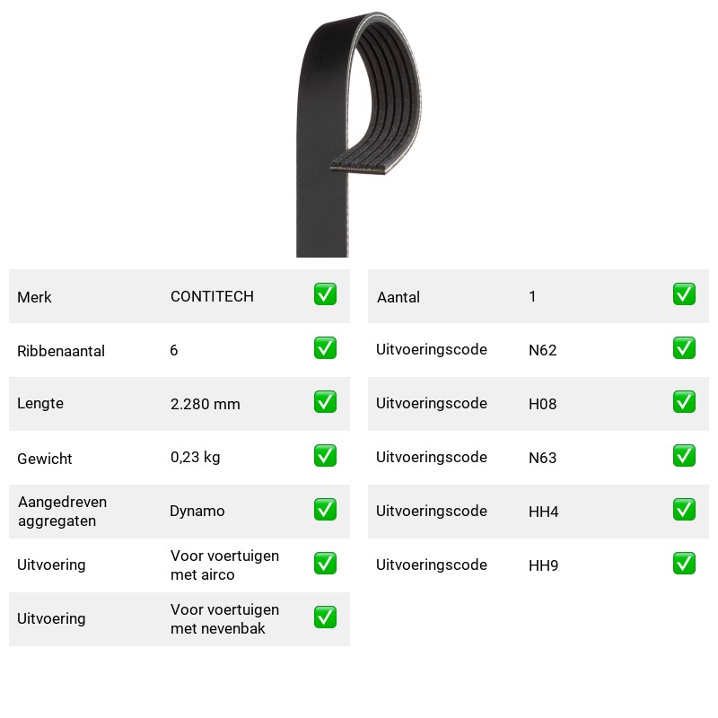Click the checkmark beside code HH4
Viewport: 718px width, 718px height.
684,509
